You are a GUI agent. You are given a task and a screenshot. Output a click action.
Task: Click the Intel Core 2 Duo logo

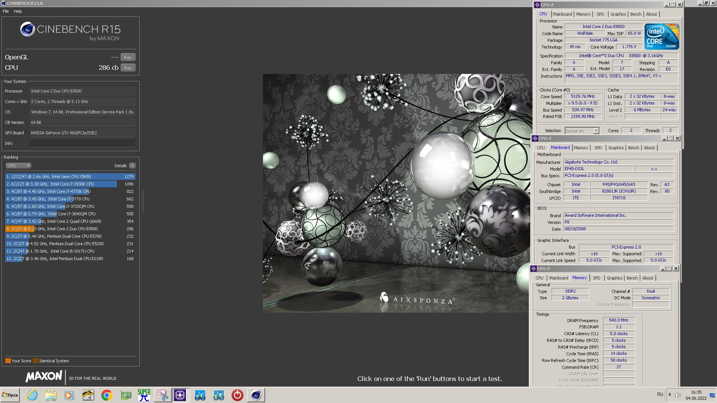click(661, 37)
